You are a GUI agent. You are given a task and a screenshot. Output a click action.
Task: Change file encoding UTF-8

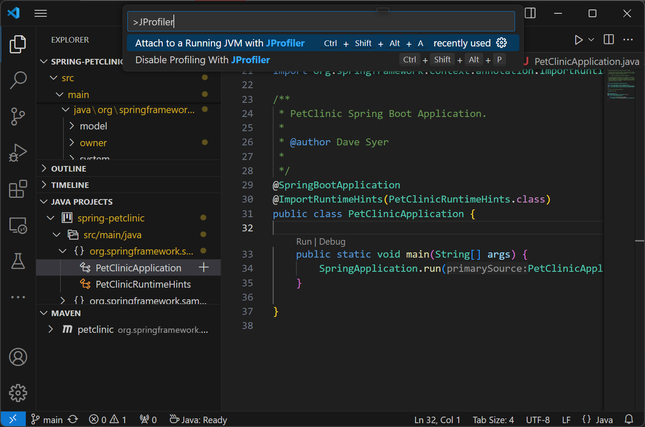coord(538,420)
